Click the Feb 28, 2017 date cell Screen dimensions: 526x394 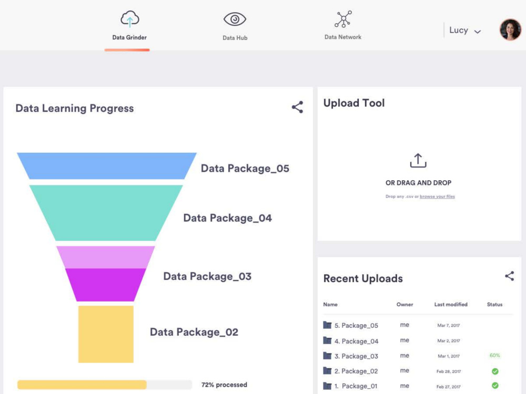click(449, 371)
